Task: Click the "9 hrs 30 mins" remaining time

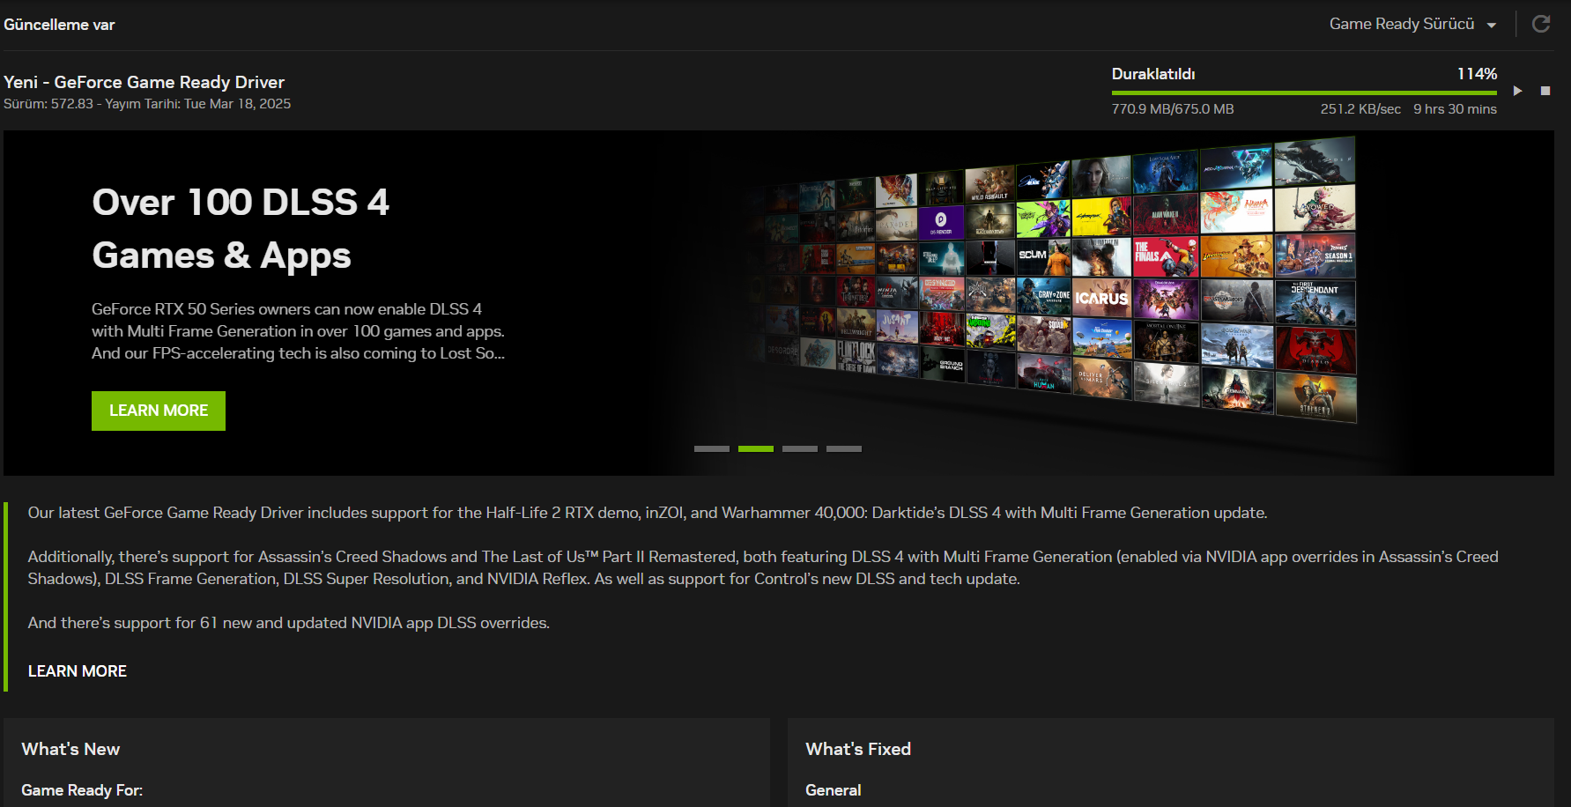Action: (1455, 109)
